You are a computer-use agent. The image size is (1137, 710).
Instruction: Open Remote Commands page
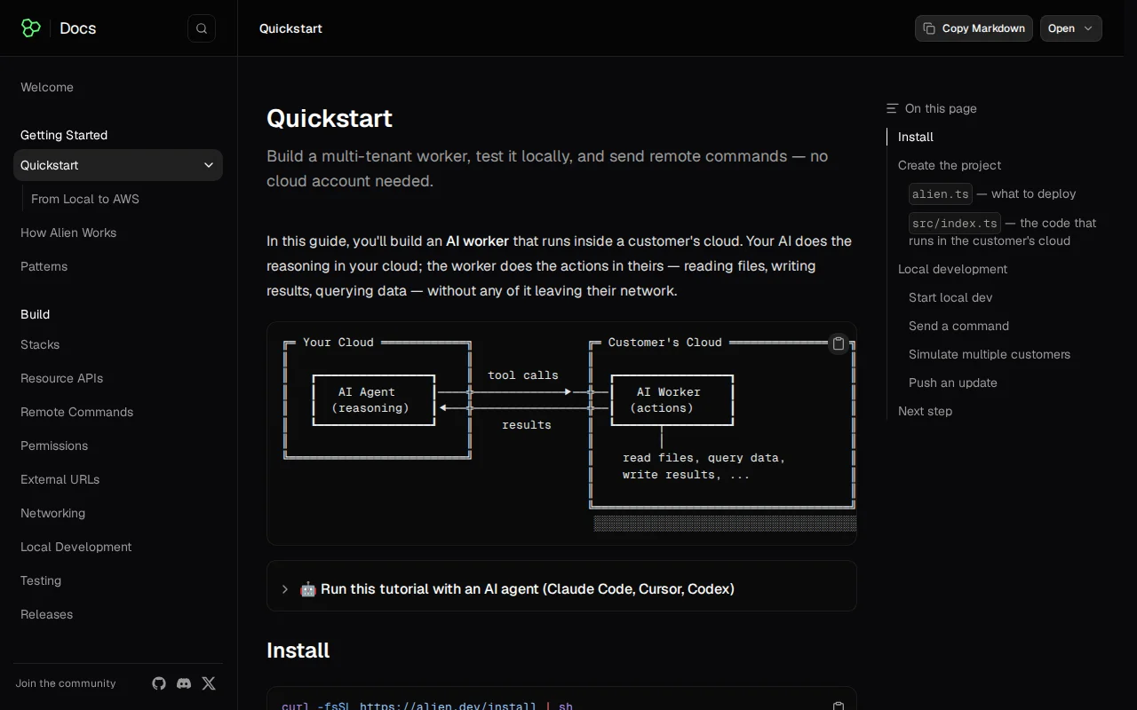point(76,412)
